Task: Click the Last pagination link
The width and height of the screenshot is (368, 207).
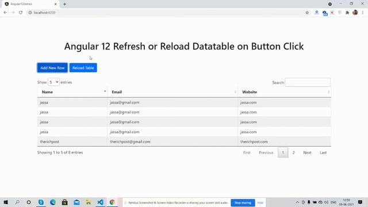Action: pos(323,152)
